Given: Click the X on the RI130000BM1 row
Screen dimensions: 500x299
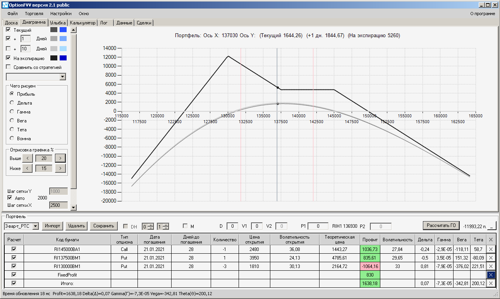Looking at the screenshot, I should [491, 266].
